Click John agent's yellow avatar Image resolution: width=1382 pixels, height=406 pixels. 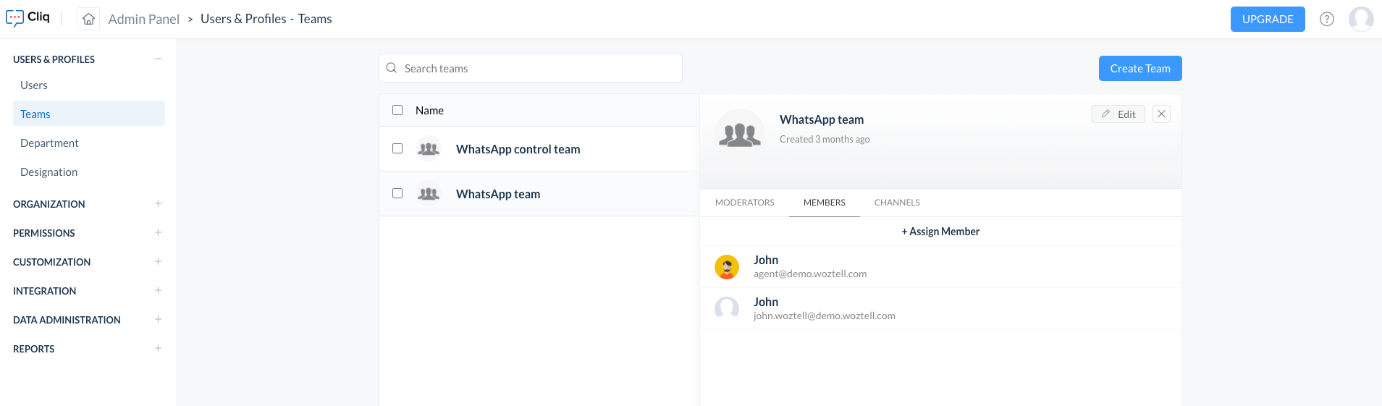tap(727, 267)
